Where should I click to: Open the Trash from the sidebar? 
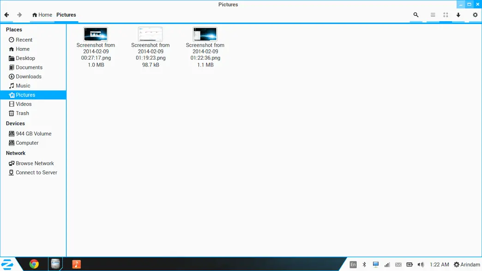(x=22, y=113)
